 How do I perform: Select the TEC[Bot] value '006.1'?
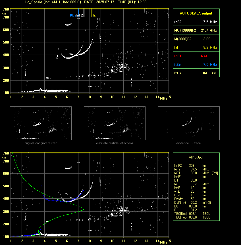click(x=193, y=214)
